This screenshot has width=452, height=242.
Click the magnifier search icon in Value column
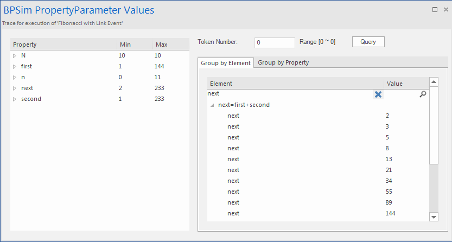(x=423, y=94)
